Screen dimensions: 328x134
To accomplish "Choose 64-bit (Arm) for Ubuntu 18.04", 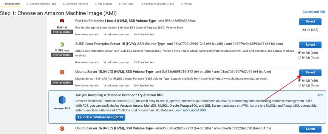I will point(299,85).
